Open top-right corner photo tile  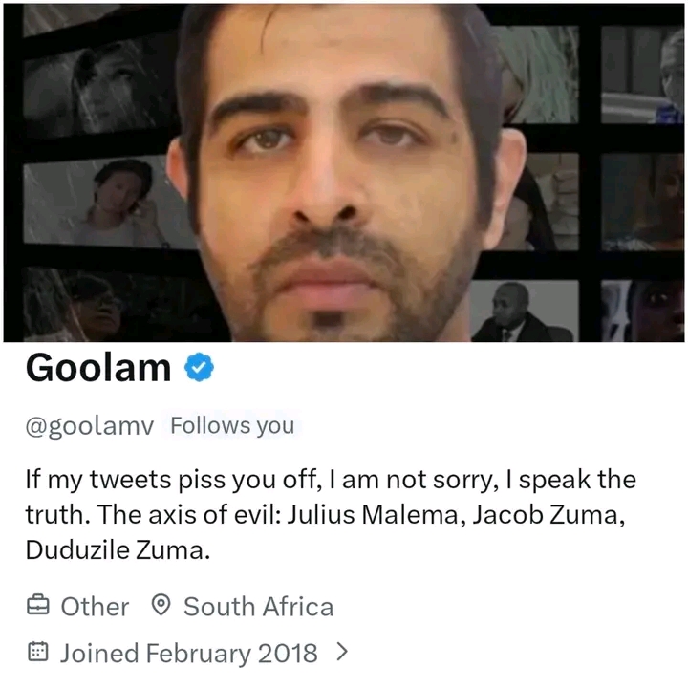click(642, 75)
